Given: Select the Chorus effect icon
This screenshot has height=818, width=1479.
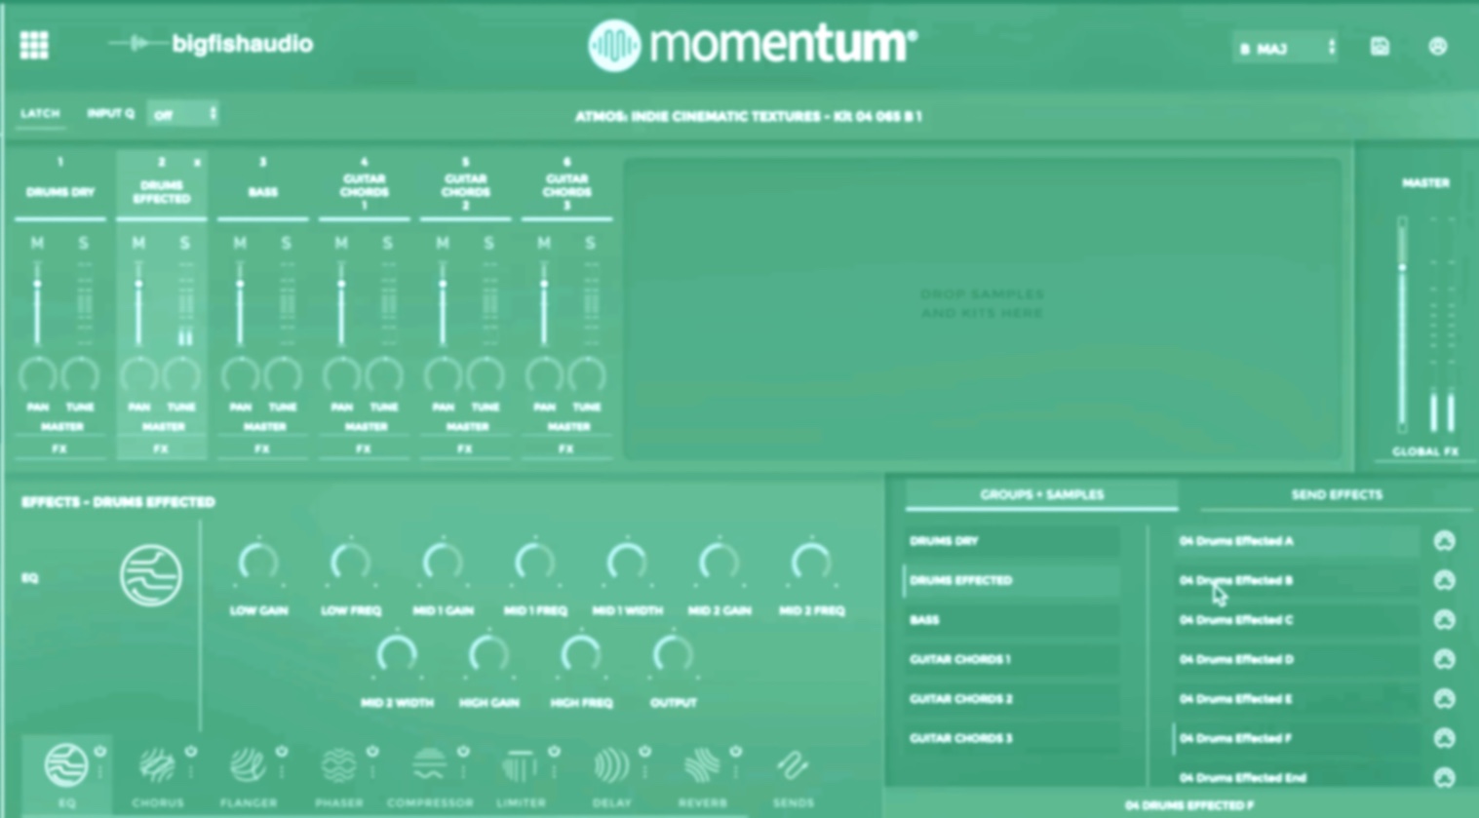Looking at the screenshot, I should (156, 766).
